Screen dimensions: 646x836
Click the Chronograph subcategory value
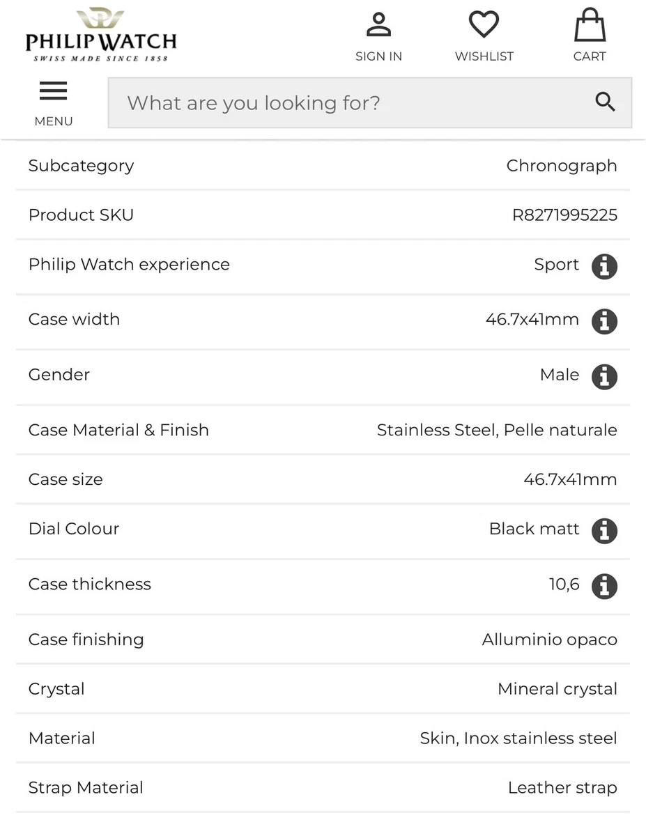coord(562,166)
